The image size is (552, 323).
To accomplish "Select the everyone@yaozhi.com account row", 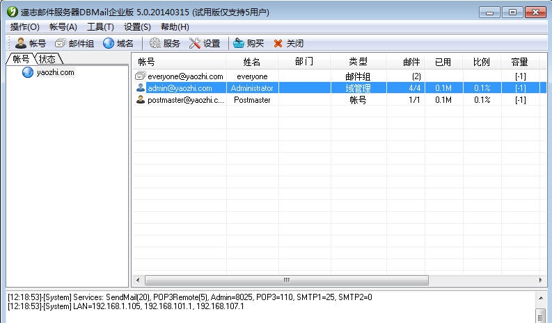I will click(340, 76).
